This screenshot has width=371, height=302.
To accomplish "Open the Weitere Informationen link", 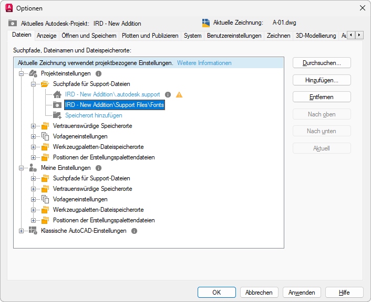I will tap(204, 63).
